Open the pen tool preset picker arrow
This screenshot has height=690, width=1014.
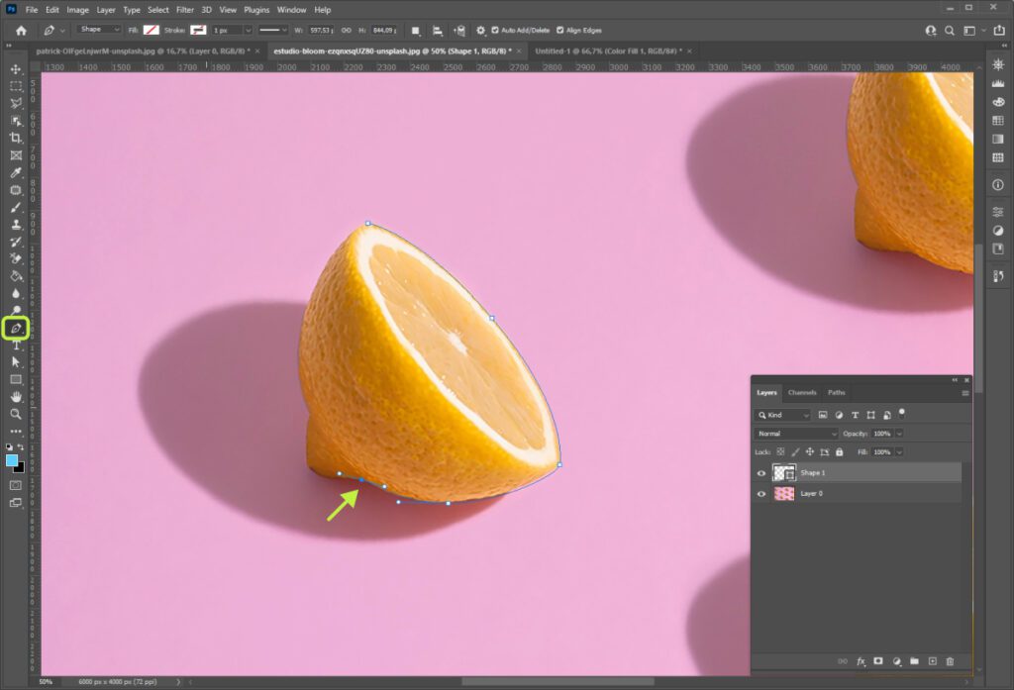[62, 31]
